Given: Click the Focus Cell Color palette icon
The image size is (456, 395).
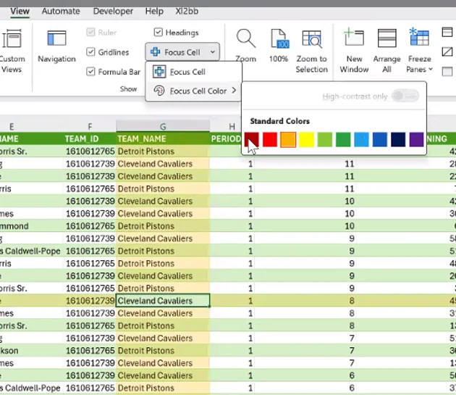Looking at the screenshot, I should [159, 91].
